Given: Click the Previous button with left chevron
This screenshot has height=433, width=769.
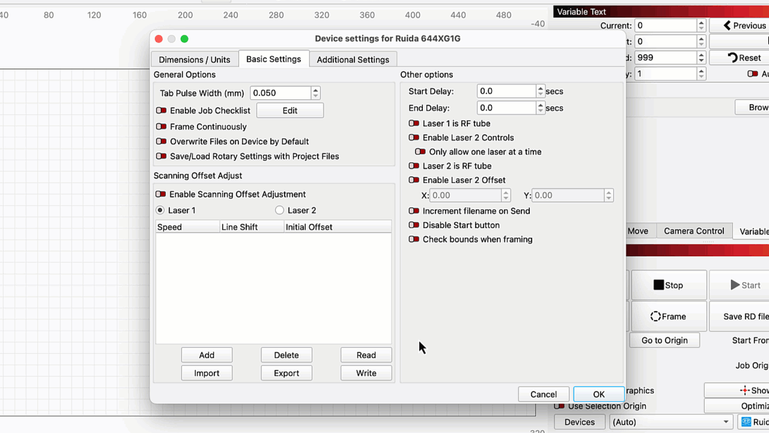Looking at the screenshot, I should pos(744,25).
